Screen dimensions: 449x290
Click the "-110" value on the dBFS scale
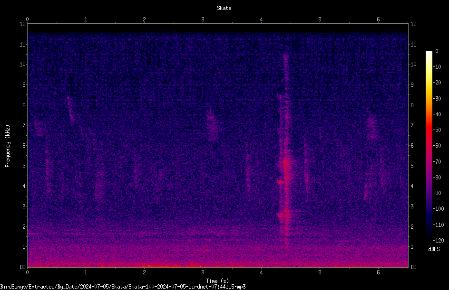(438, 225)
